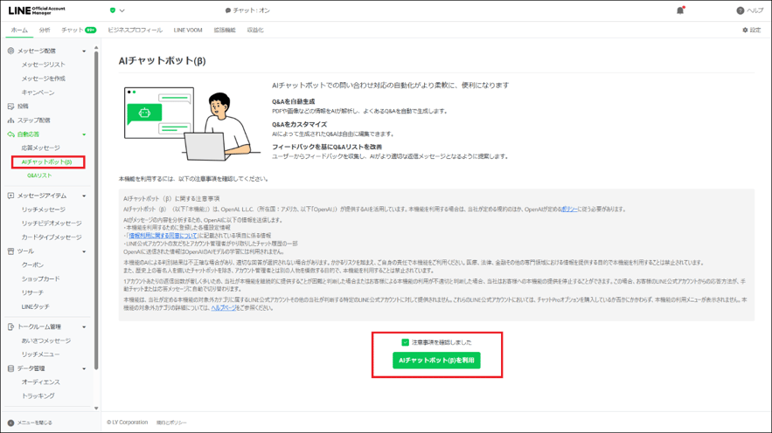
Task: Open LINEタッチ in sidebar
Action: (36, 306)
